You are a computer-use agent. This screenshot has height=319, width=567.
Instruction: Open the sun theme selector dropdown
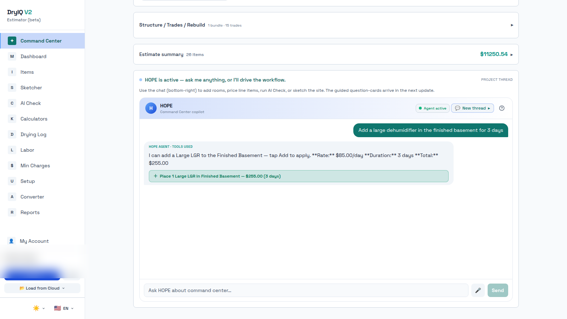[39, 308]
